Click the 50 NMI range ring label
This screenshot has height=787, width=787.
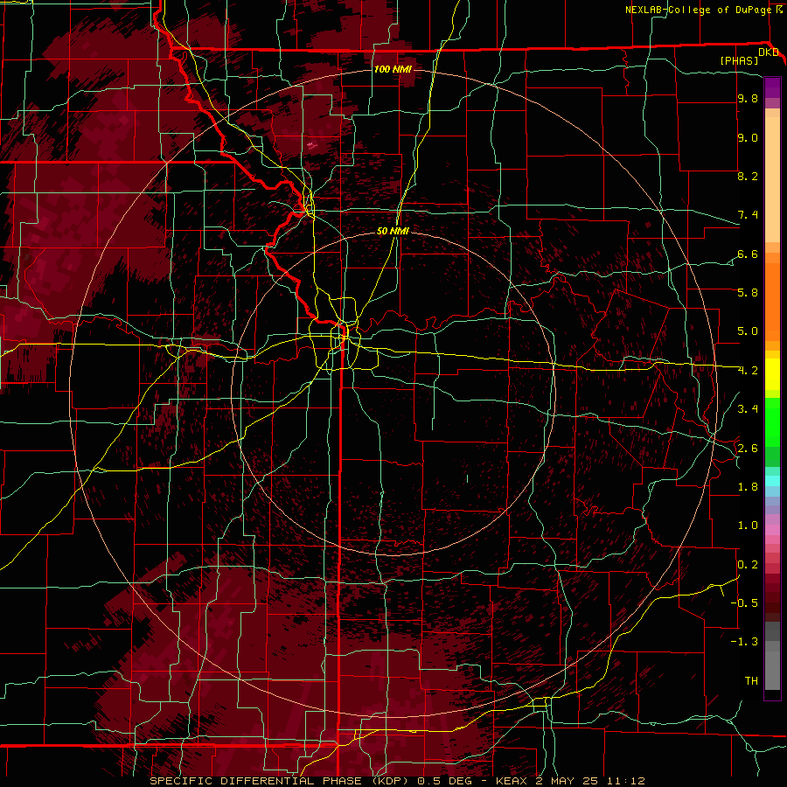[393, 231]
